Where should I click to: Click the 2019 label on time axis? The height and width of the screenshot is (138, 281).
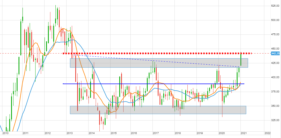(x=200, y=133)
